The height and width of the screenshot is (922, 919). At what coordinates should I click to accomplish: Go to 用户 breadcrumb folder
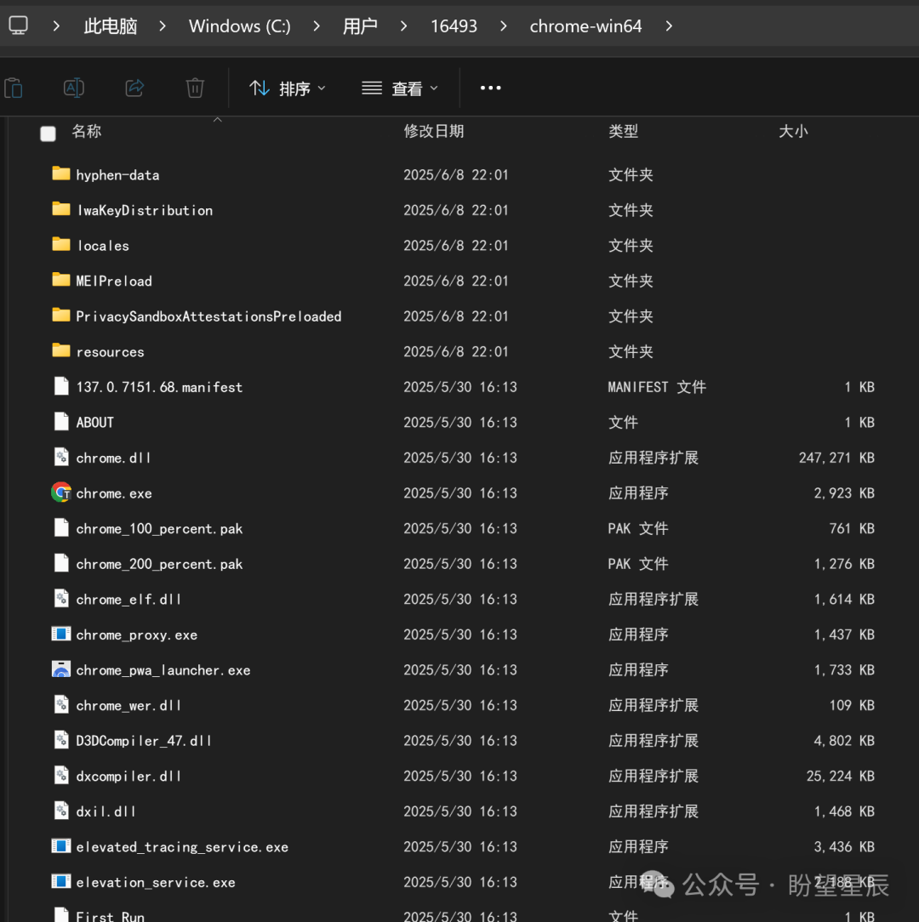click(x=360, y=26)
